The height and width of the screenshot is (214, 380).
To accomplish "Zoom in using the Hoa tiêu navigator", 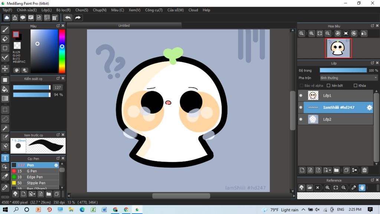I will pos(311,33).
